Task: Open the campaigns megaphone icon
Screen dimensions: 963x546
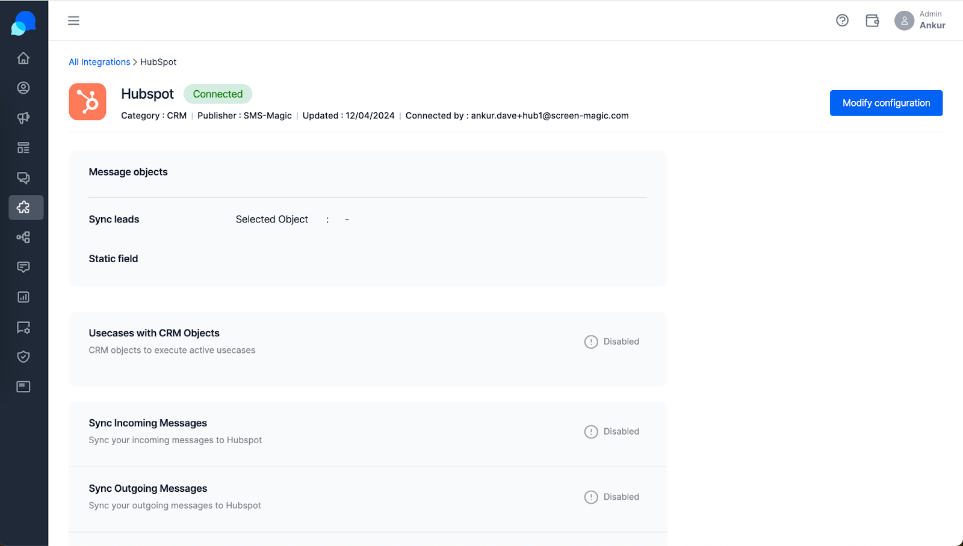Action: [23, 118]
